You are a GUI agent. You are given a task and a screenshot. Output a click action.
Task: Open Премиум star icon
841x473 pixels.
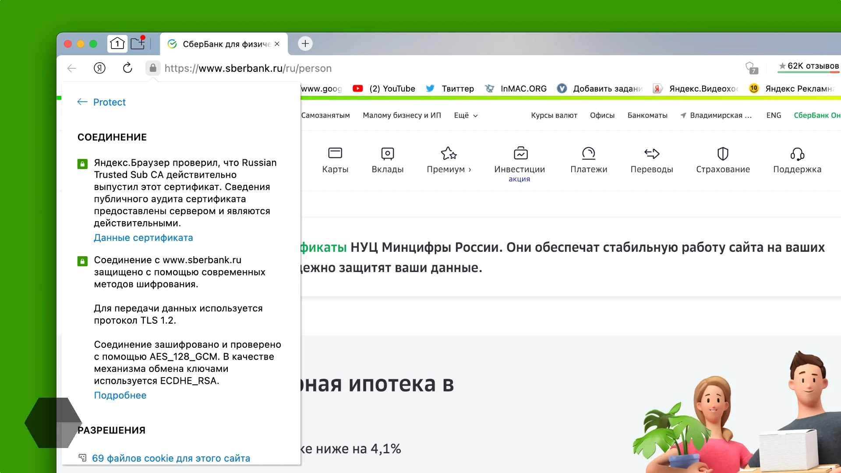tap(449, 153)
